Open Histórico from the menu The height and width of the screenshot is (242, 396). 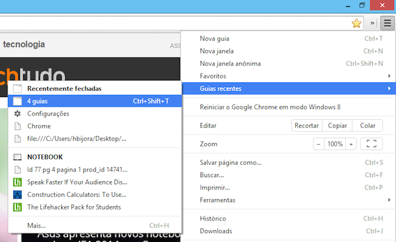click(x=289, y=219)
